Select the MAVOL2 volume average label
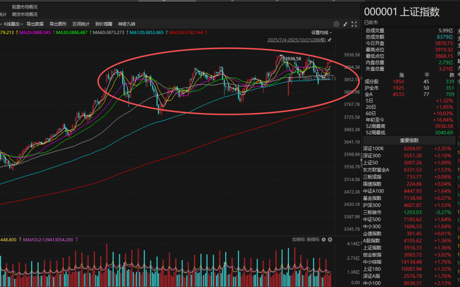Screen dimensions: 460x287 pyautogui.click(x=48, y=240)
